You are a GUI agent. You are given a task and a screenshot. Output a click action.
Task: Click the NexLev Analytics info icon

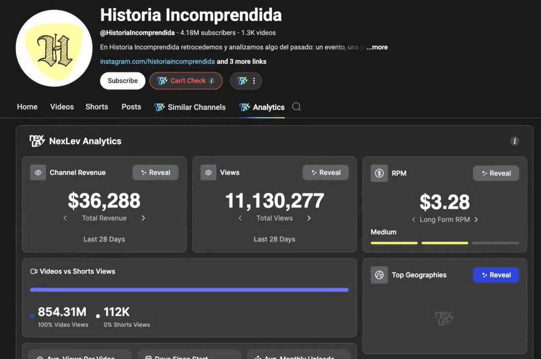515,141
